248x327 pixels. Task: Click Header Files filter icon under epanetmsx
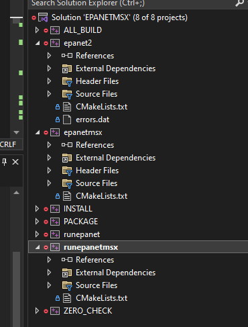pos(67,171)
